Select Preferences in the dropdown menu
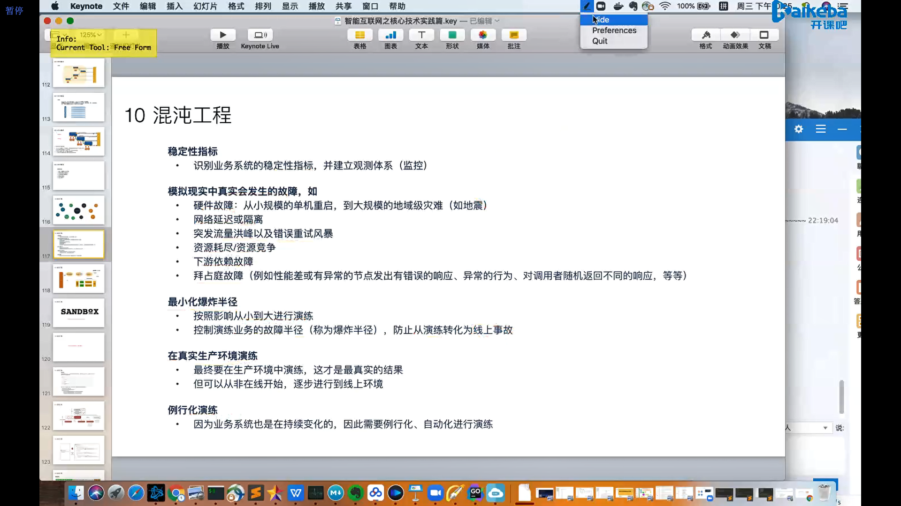 tap(614, 30)
